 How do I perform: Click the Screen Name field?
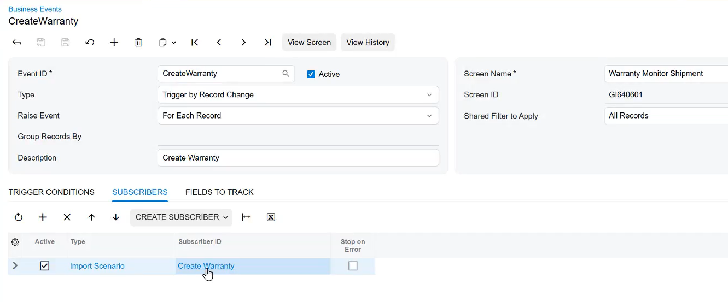click(x=666, y=74)
